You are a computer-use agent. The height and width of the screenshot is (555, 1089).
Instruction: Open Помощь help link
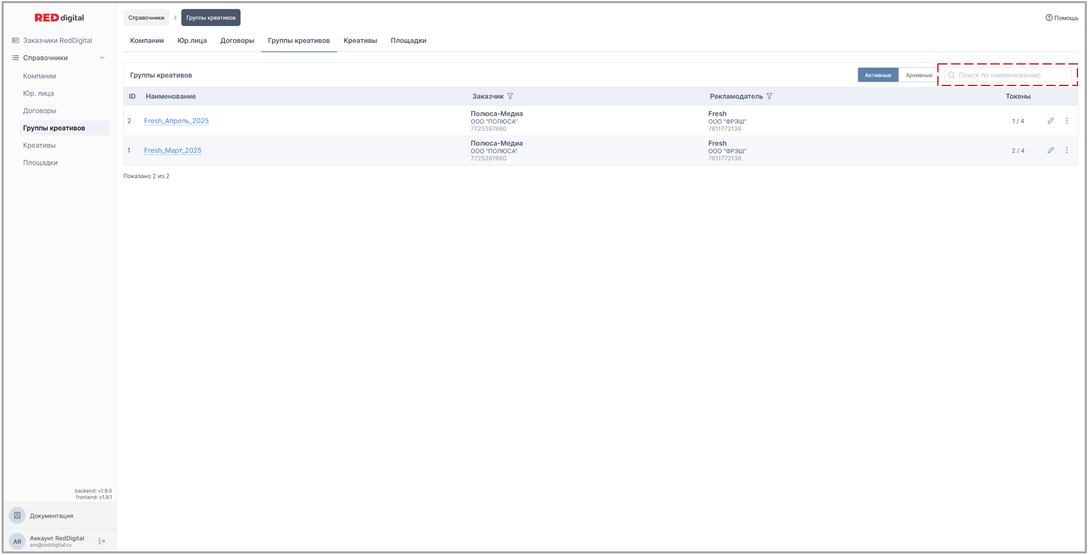coord(1062,18)
